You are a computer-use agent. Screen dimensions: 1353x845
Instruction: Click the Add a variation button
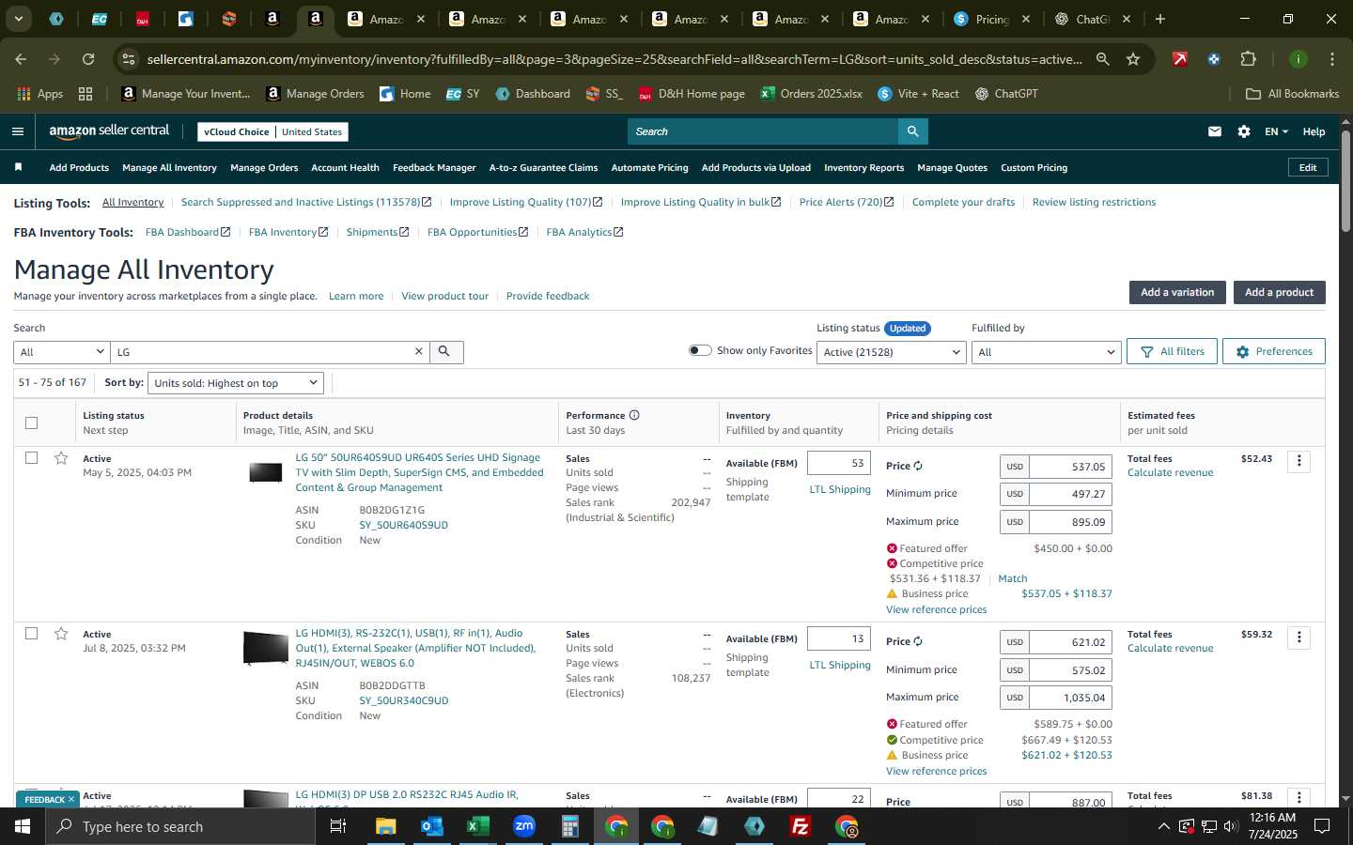click(1177, 292)
